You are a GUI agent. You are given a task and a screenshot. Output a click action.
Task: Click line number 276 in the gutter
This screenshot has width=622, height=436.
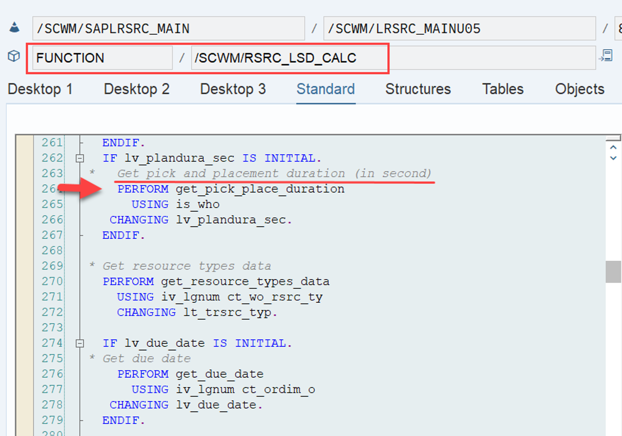pyautogui.click(x=53, y=373)
